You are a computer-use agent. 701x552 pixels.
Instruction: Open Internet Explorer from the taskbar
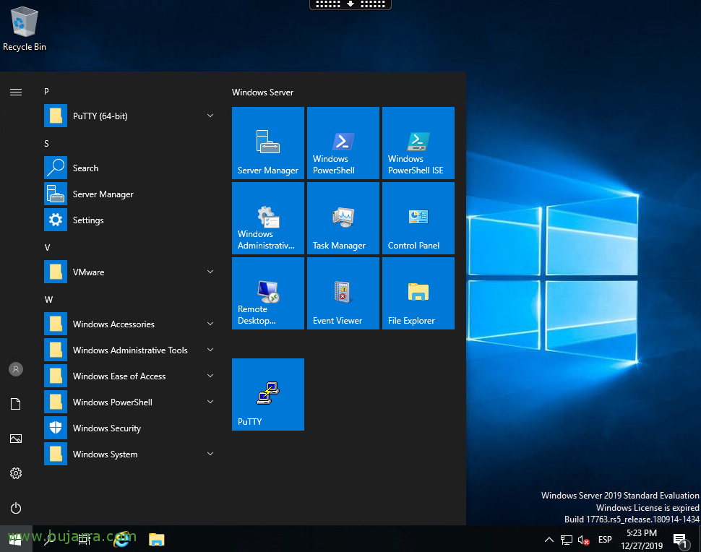point(123,540)
